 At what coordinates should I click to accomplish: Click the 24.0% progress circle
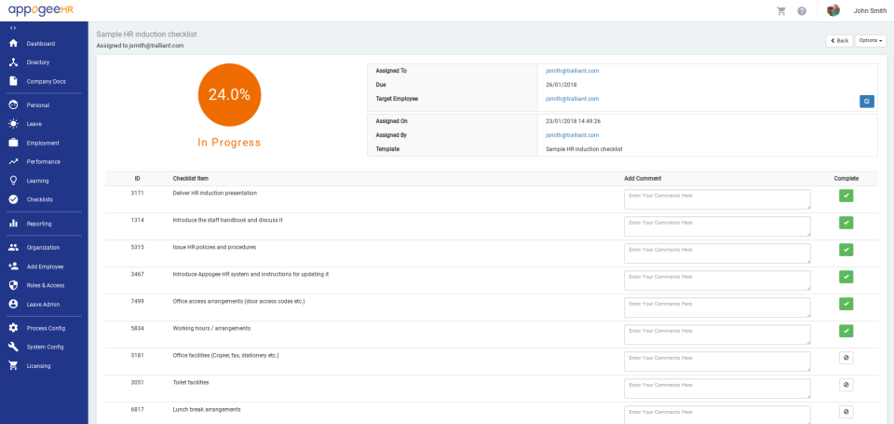(229, 95)
